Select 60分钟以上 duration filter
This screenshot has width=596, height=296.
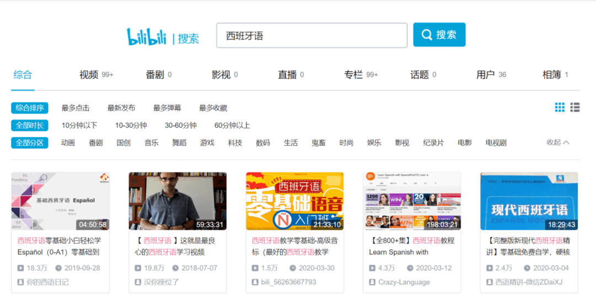coord(232,125)
